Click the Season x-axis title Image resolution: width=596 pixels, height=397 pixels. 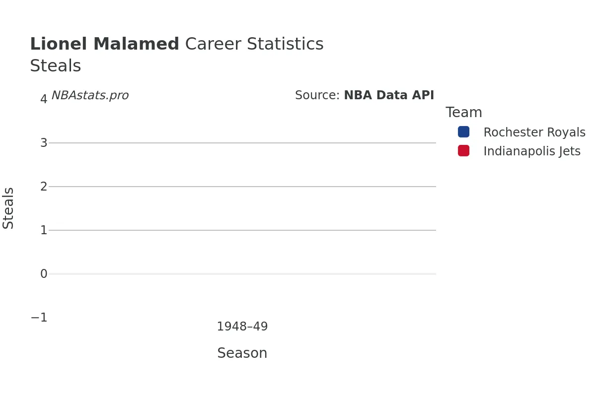pos(242,353)
